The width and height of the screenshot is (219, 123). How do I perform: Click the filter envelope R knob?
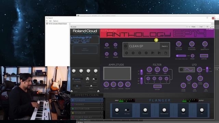pyautogui.click(x=166, y=79)
